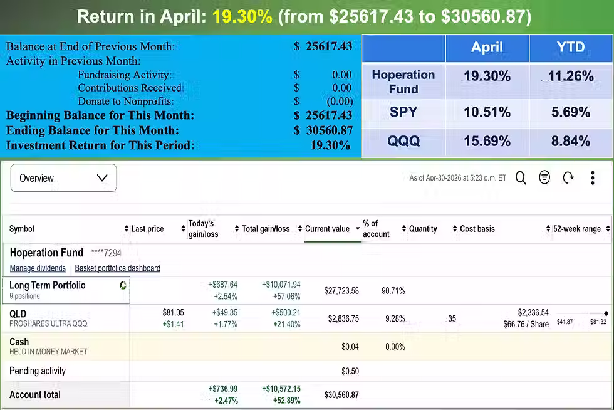Screen dimensions: 614x410
Task: Open the search magnifier icon
Action: (521, 178)
